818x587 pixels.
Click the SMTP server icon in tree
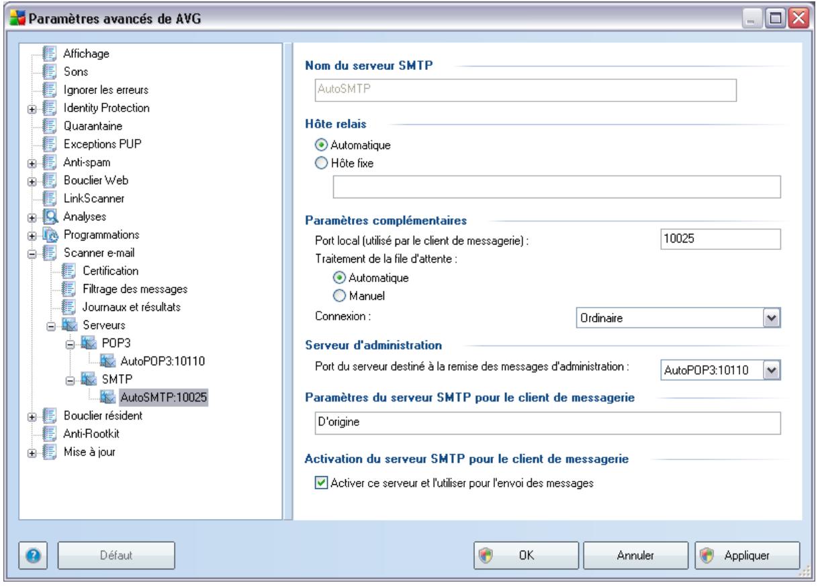point(90,379)
